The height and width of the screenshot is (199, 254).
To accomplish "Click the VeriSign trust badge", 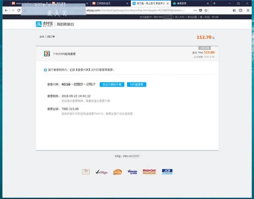I will 102,172.
